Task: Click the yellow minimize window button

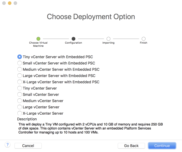Action: click(10, 3)
